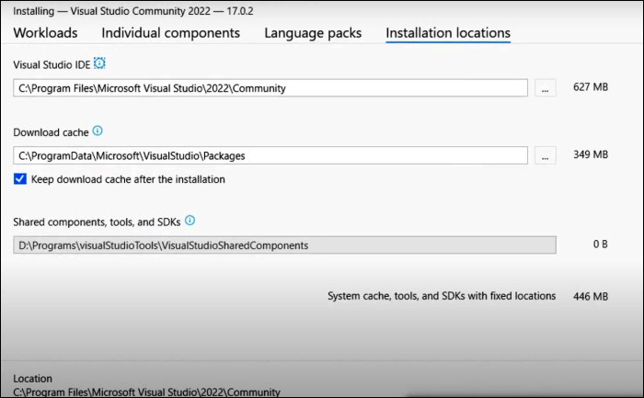Focus the Download cache path field

(270, 155)
